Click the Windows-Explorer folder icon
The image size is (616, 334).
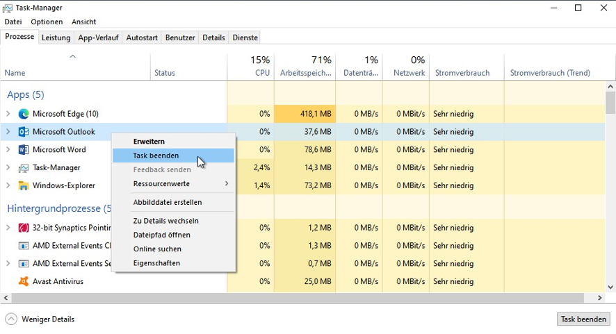(x=24, y=185)
